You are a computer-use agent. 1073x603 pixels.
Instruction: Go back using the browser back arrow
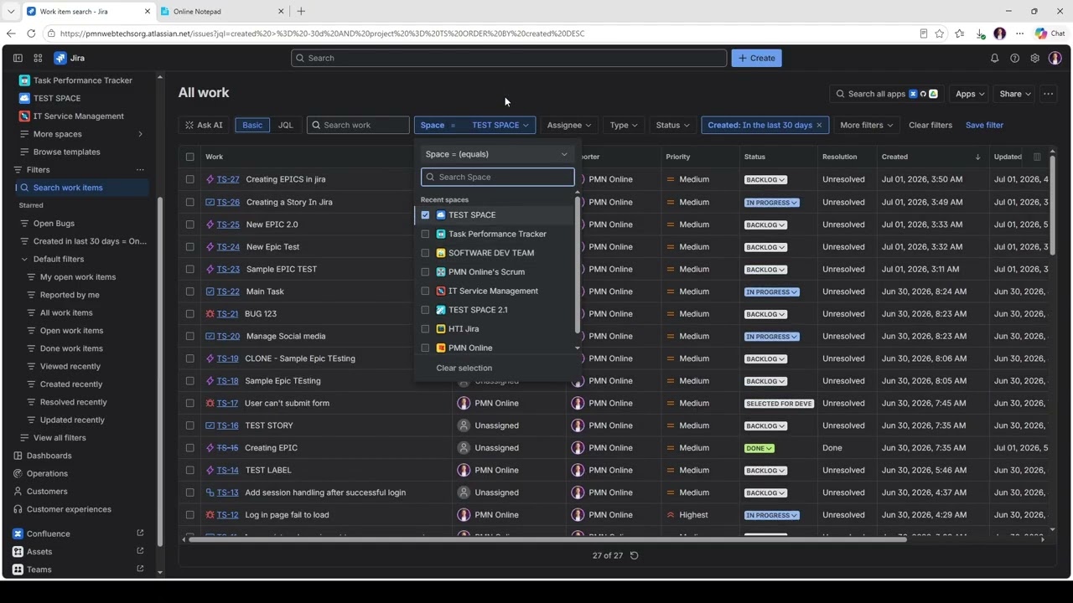[11, 33]
